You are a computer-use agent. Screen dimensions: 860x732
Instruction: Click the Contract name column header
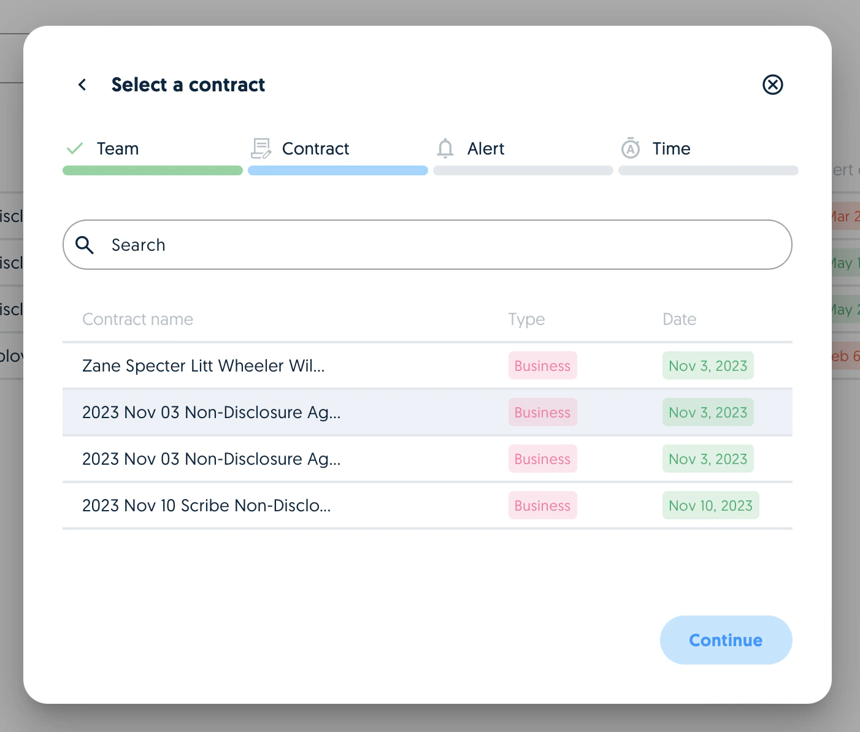(137, 319)
